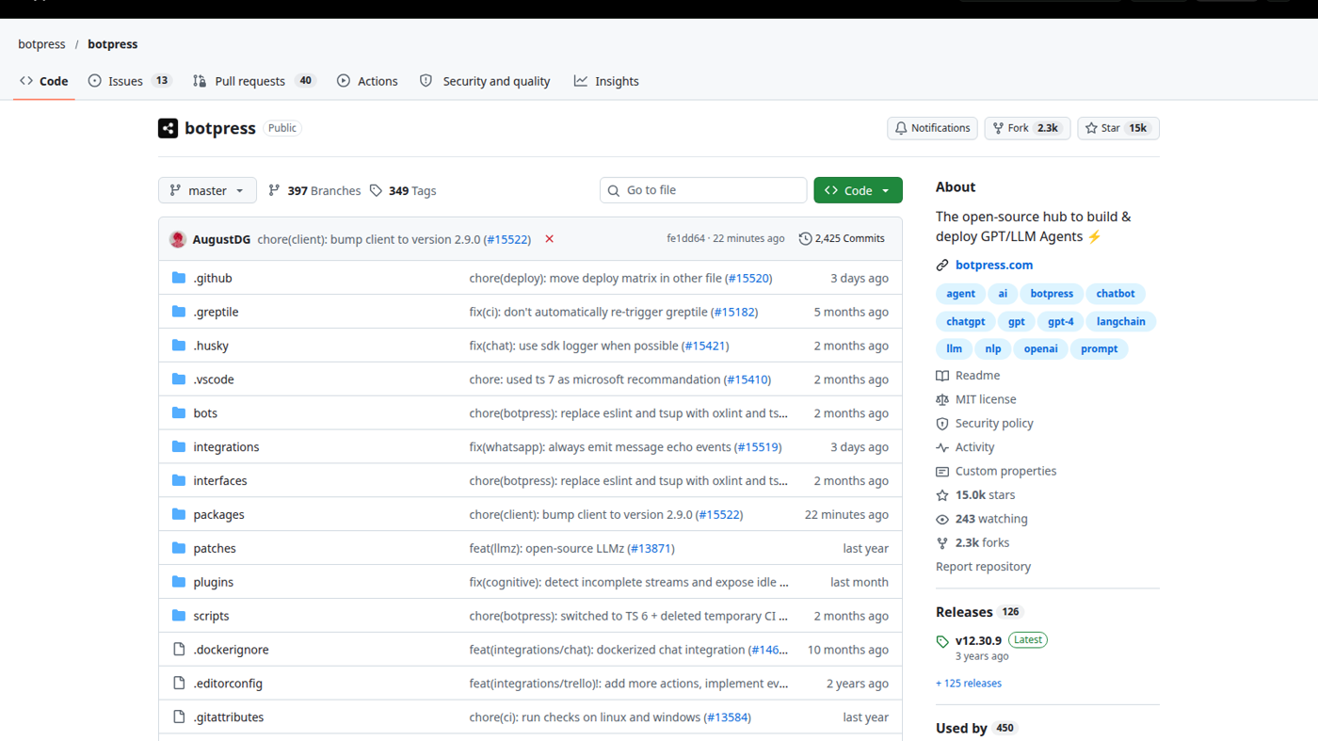Click the Readme book icon
Image resolution: width=1318 pixels, height=741 pixels.
(x=942, y=376)
